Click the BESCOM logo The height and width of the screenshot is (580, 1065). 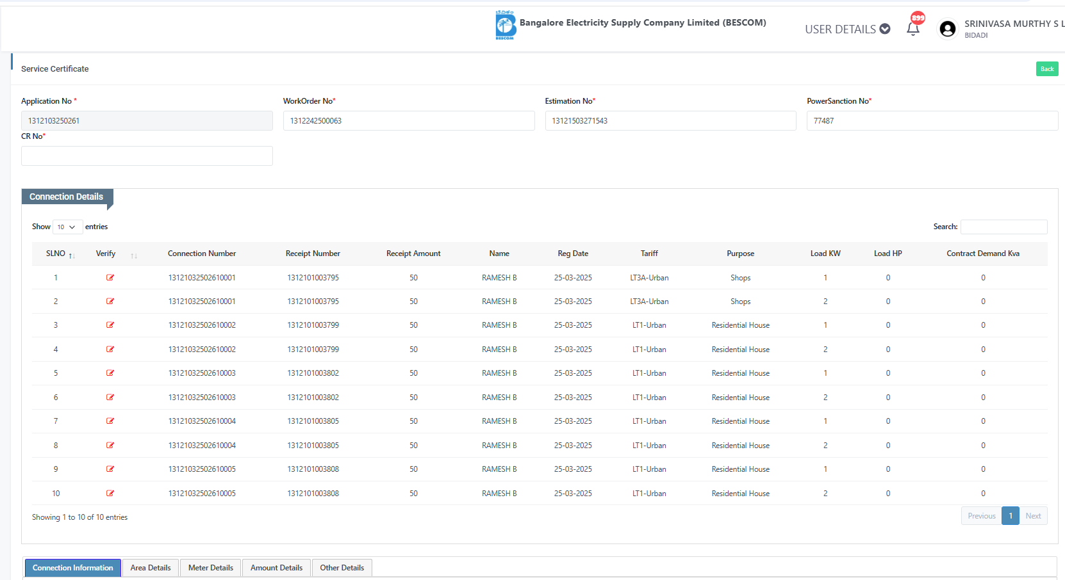pyautogui.click(x=506, y=26)
